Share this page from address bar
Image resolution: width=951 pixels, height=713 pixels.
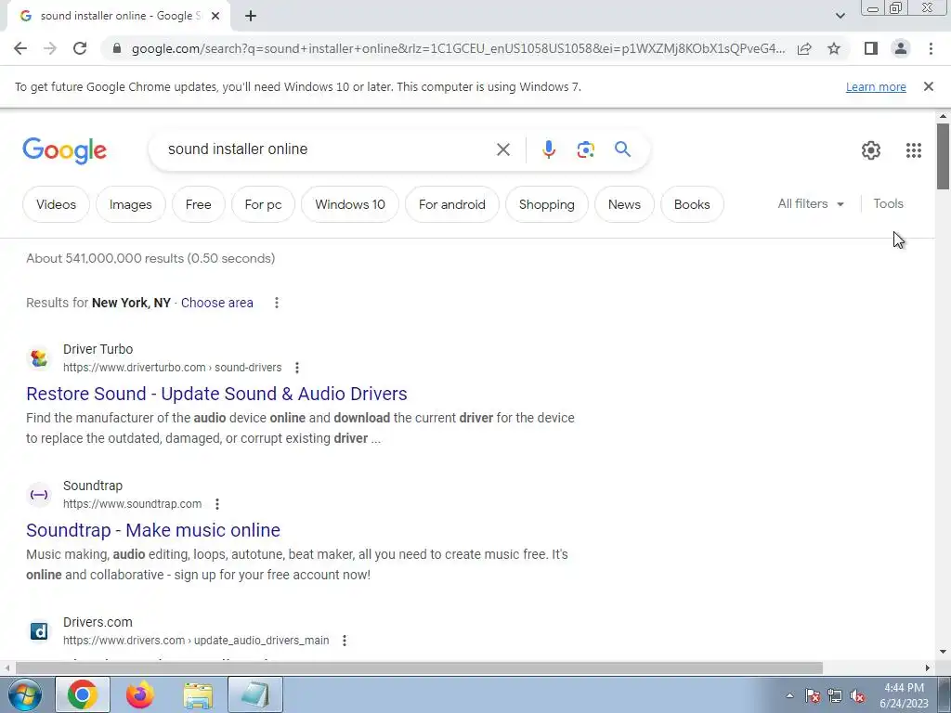click(804, 48)
